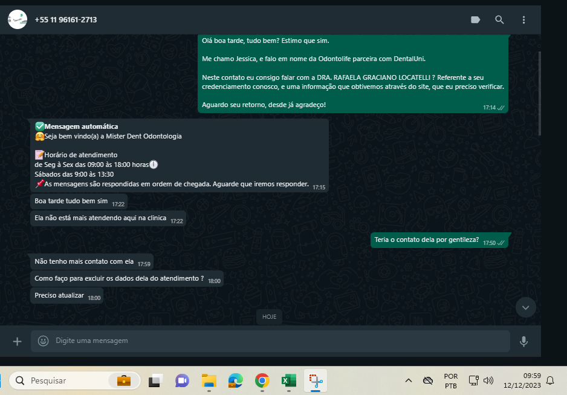Start voice recording with microphone icon
This screenshot has width=567, height=395.
(523, 341)
